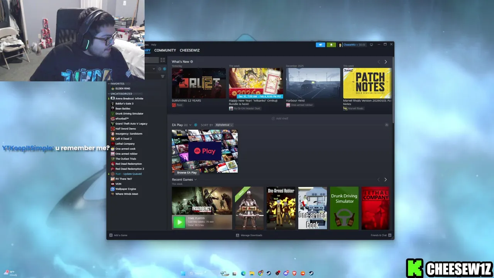This screenshot has width=494, height=278.
Task: Open Recent Games shelf dropdown
Action: tap(195, 180)
